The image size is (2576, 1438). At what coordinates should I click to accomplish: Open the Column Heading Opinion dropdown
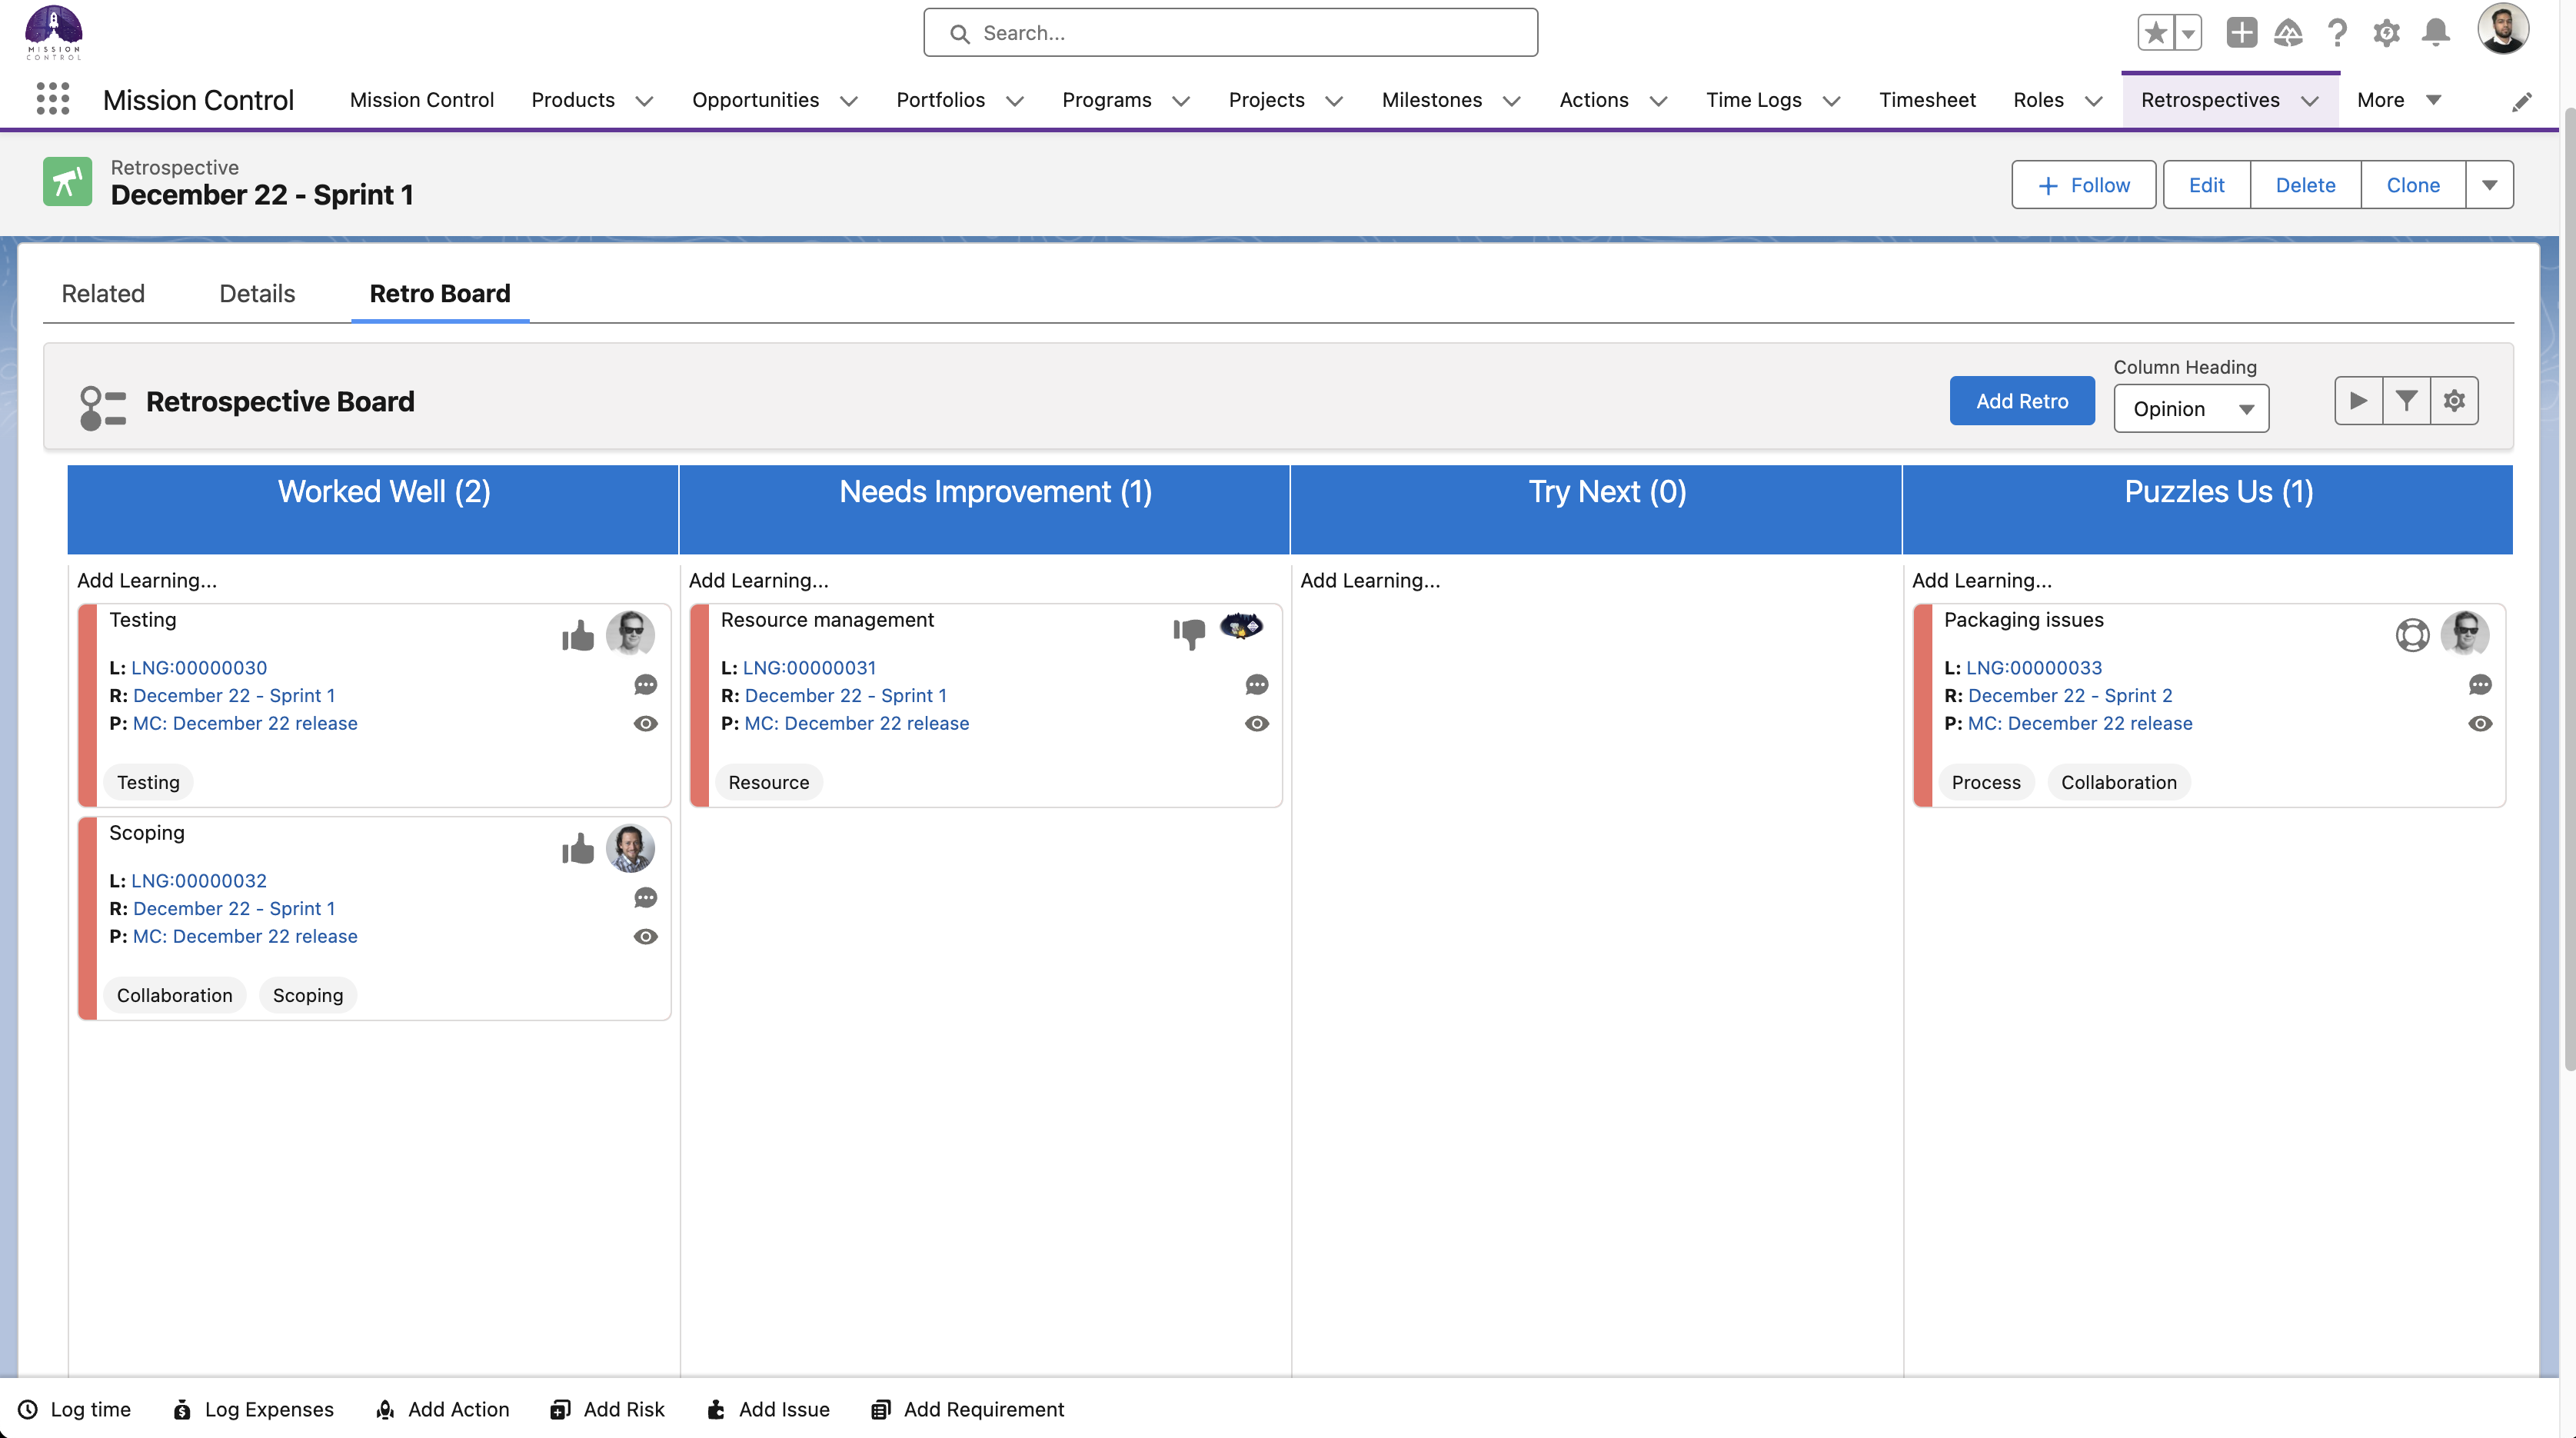(x=2190, y=409)
